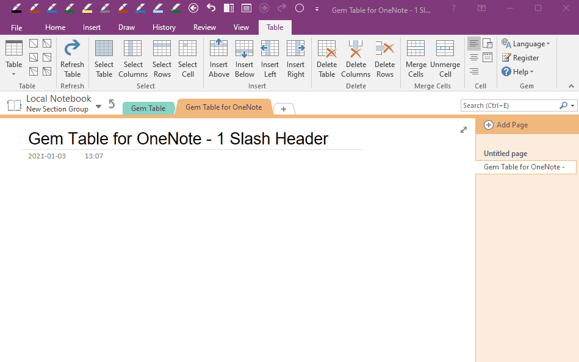Select the Delete Table icon

(x=326, y=58)
